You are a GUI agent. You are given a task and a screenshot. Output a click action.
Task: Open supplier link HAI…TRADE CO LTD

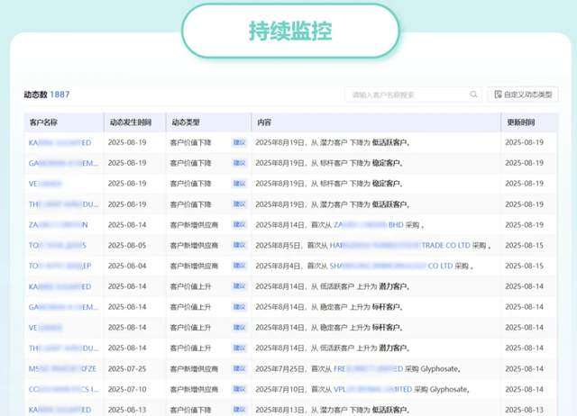pyautogui.click(x=400, y=246)
